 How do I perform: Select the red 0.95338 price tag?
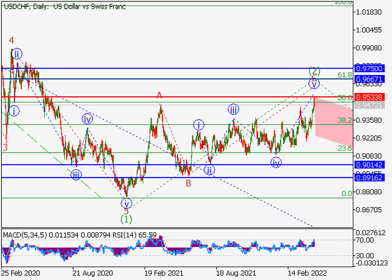pyautogui.click(x=369, y=97)
